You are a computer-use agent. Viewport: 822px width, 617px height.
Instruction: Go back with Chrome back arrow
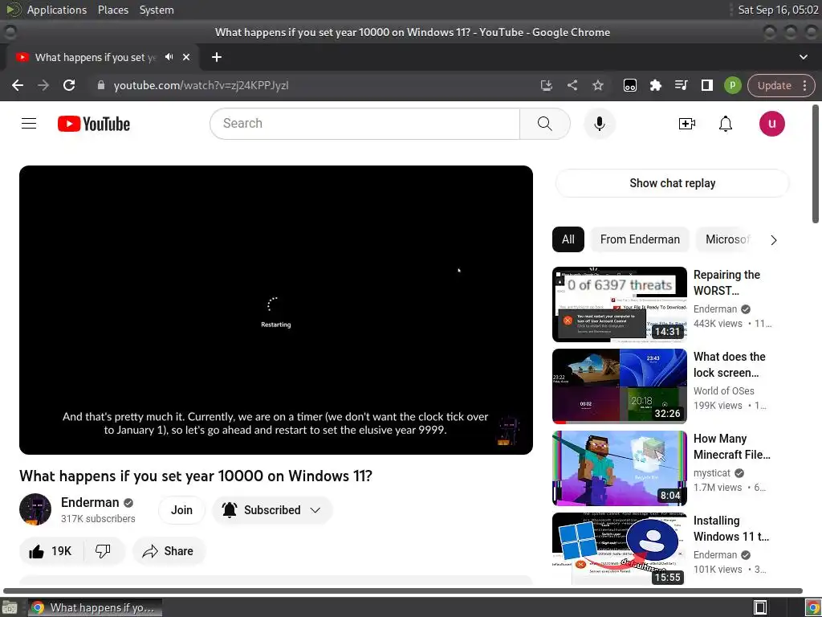pos(18,85)
